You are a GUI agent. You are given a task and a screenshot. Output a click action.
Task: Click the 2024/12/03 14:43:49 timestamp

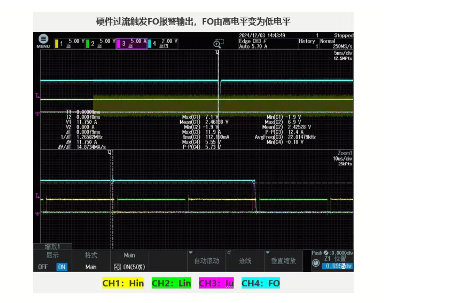click(x=262, y=35)
